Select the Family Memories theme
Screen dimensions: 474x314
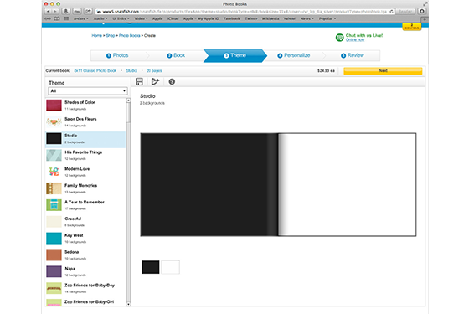[x=86, y=188]
